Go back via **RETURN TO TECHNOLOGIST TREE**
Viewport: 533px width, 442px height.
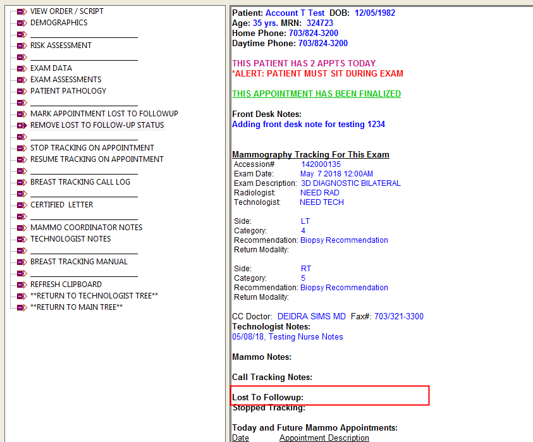tap(94, 296)
